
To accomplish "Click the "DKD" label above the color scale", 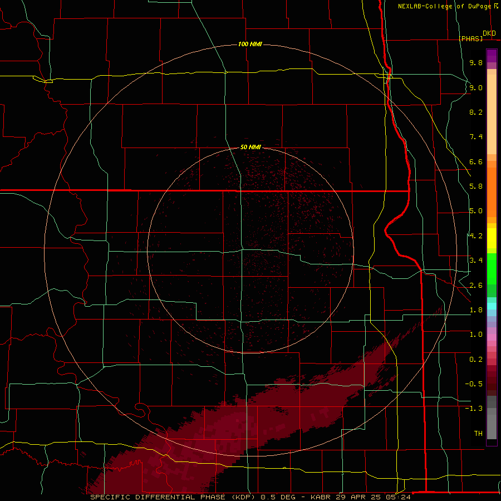I will [489, 33].
